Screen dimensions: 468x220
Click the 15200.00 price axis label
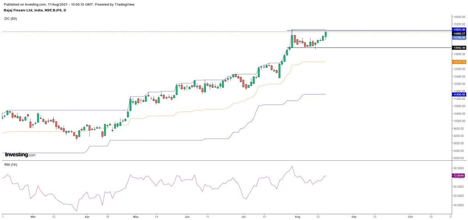(459, 25)
